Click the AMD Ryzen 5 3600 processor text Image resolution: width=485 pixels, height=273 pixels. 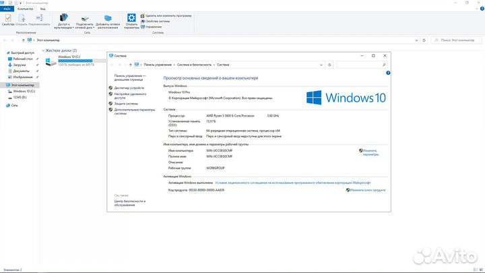point(230,115)
